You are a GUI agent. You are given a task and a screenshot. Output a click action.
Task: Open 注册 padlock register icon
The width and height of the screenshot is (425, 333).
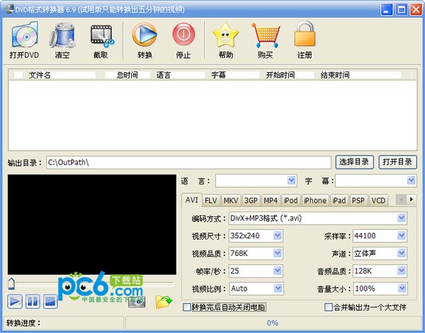(305, 40)
